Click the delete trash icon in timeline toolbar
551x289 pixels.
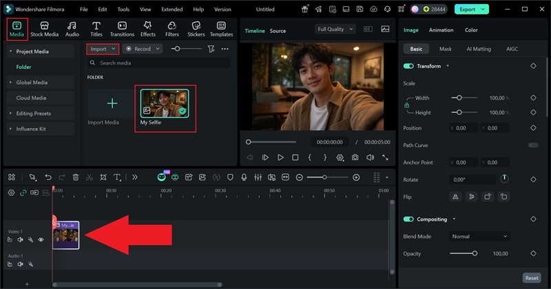[x=76, y=177]
